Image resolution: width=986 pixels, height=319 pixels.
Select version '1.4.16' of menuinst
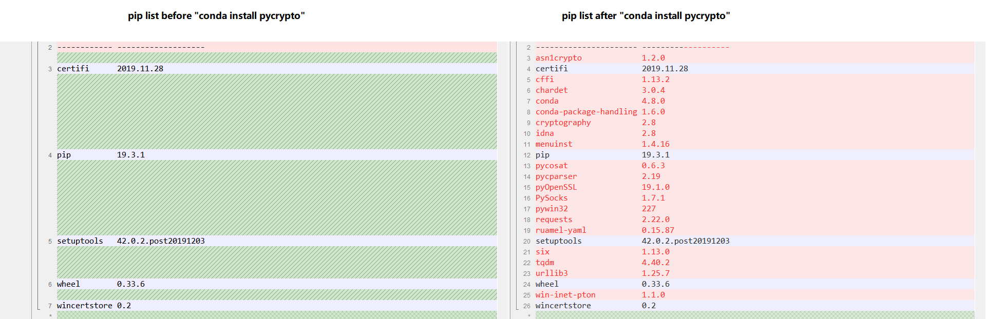(656, 144)
